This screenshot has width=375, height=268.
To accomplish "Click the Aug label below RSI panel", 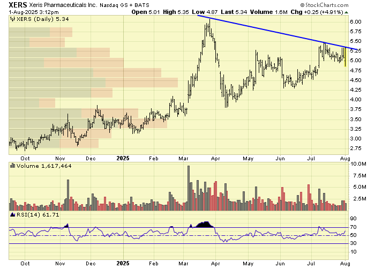I will 345,264.
